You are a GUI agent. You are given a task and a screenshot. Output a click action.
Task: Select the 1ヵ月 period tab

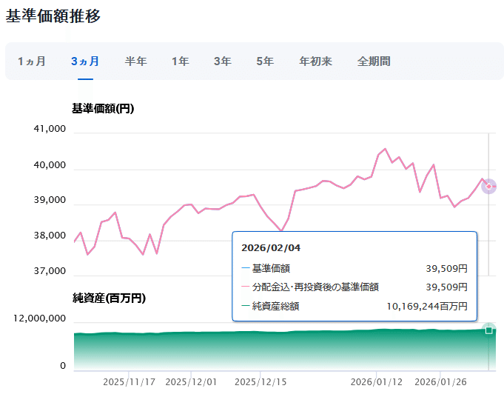pos(32,61)
